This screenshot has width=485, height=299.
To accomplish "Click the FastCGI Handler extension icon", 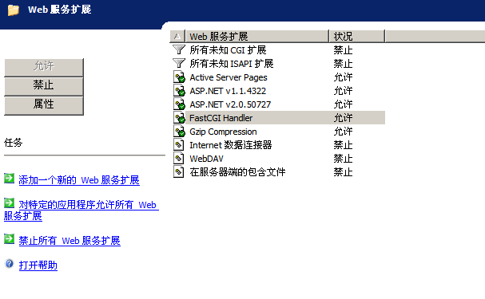I will tap(179, 117).
